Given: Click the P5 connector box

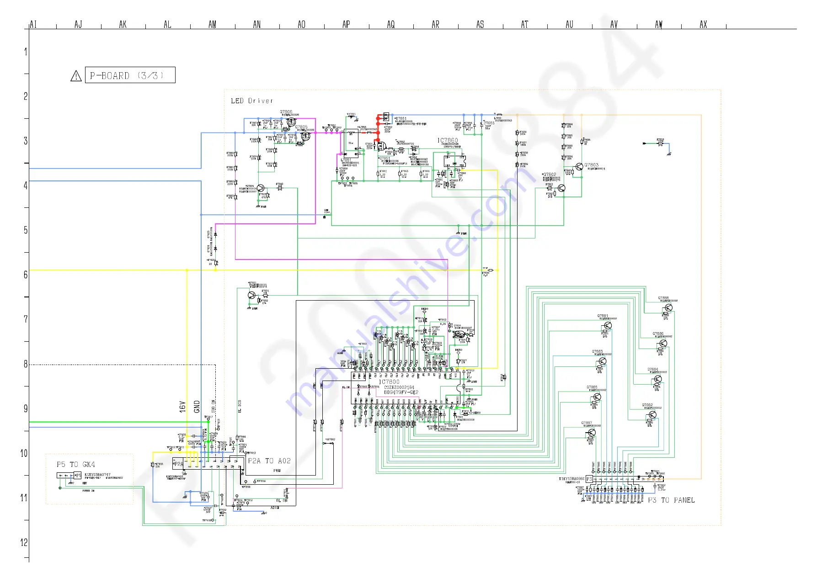Looking at the screenshot, I should (78, 475).
